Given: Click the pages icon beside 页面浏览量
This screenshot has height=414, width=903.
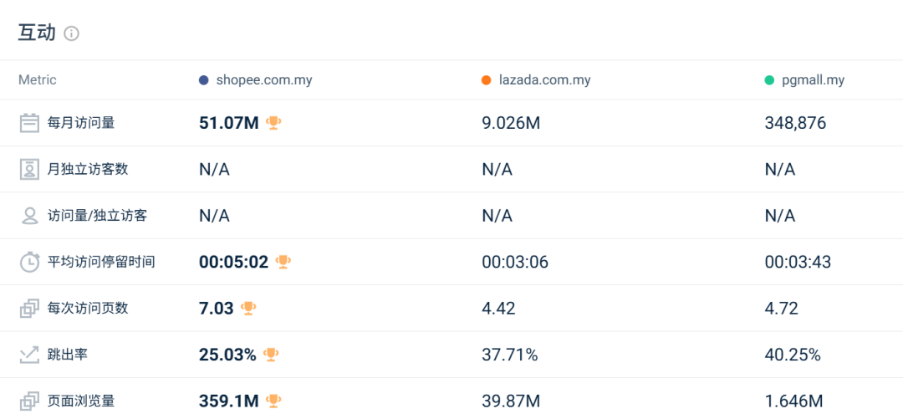Looking at the screenshot, I should coord(29,401).
